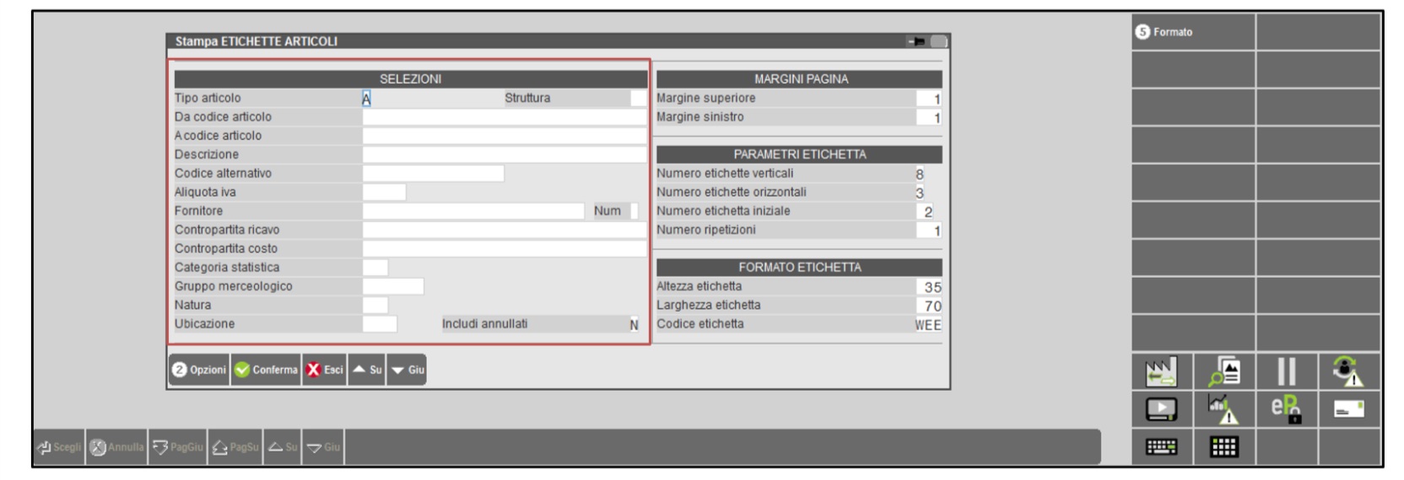The height and width of the screenshot is (480, 1404).
Task: Click the Struttura selection box
Action: coord(637,99)
